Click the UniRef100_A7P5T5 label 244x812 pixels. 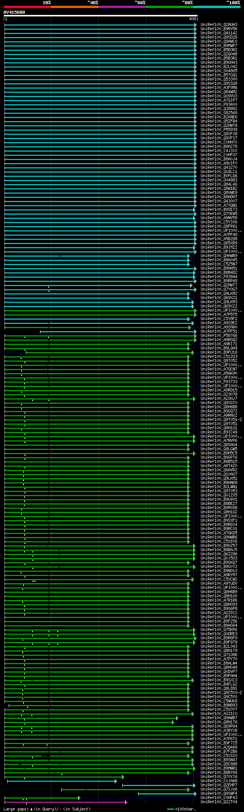(219, 315)
